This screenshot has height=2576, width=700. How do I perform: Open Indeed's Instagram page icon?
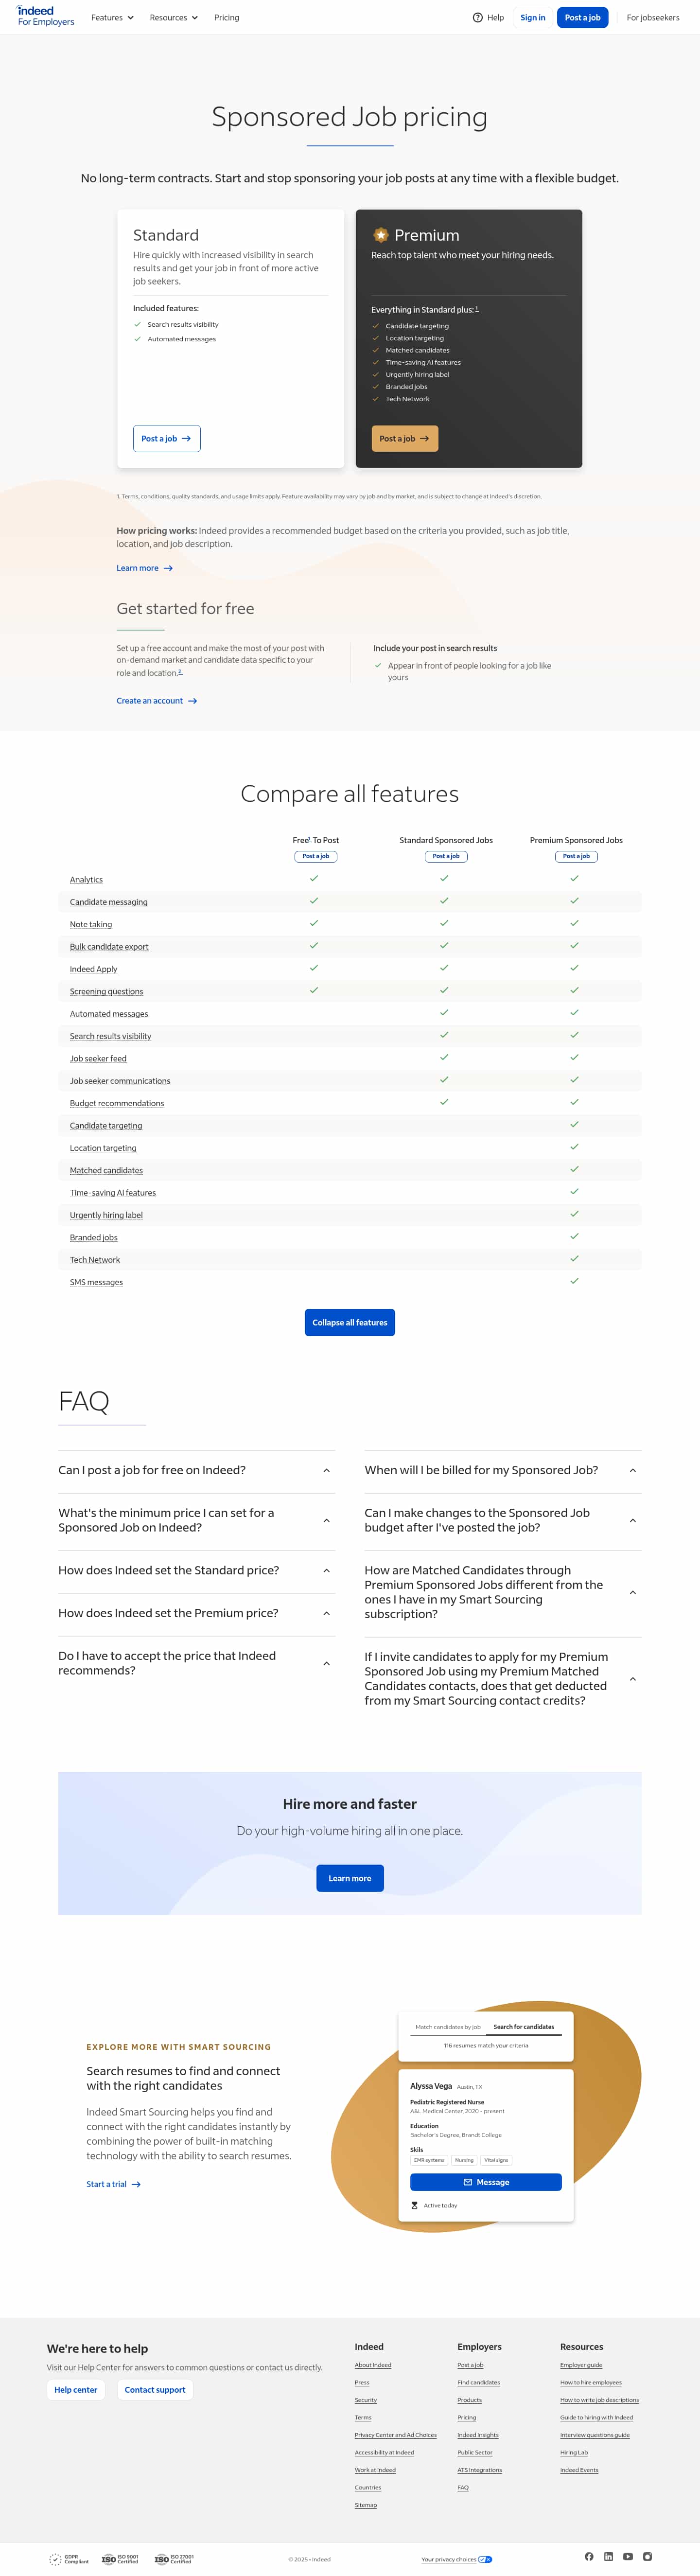(647, 2556)
